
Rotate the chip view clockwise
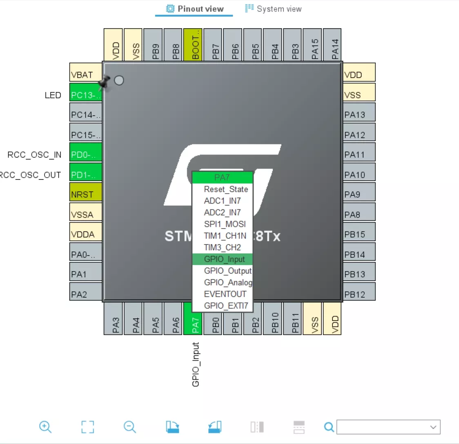point(173,427)
